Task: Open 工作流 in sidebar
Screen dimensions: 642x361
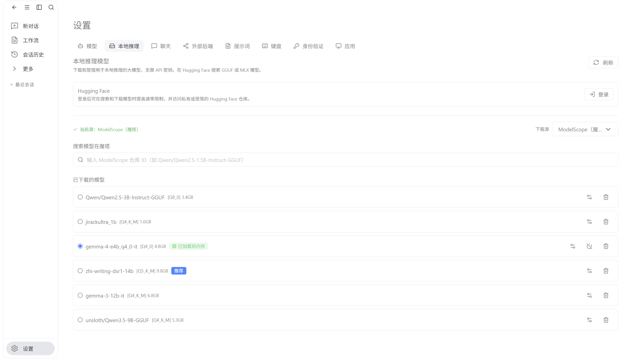Action: coord(30,40)
